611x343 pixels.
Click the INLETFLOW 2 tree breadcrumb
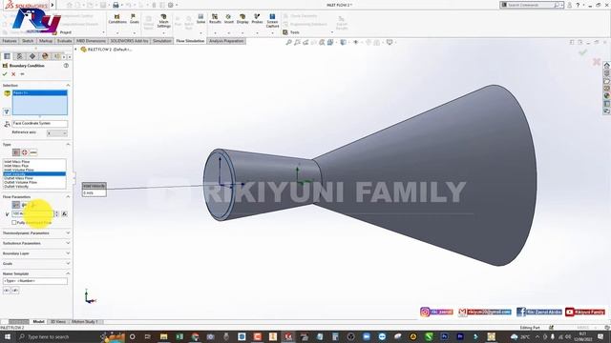point(107,50)
